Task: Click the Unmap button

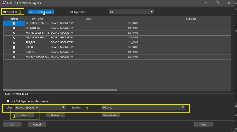Action: coord(55,115)
